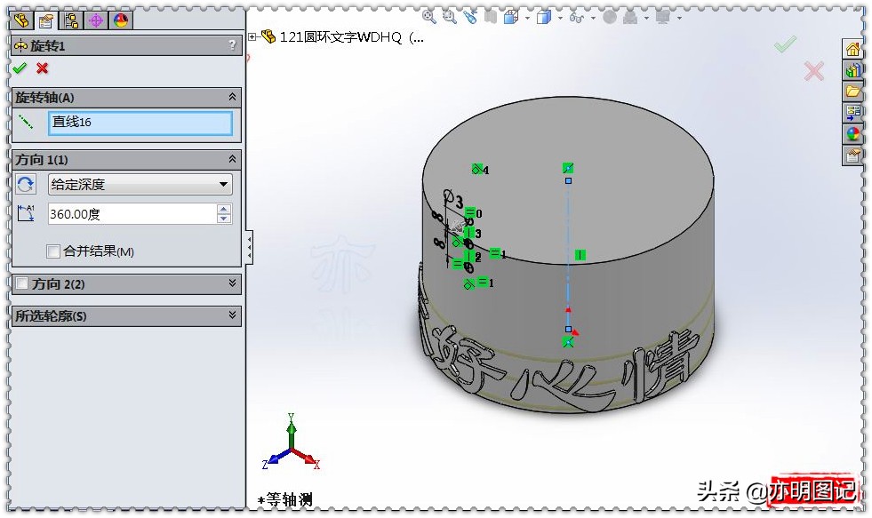Open the display style dropdown arrow
Image resolution: width=872 pixels, height=518 pixels.
(x=561, y=20)
